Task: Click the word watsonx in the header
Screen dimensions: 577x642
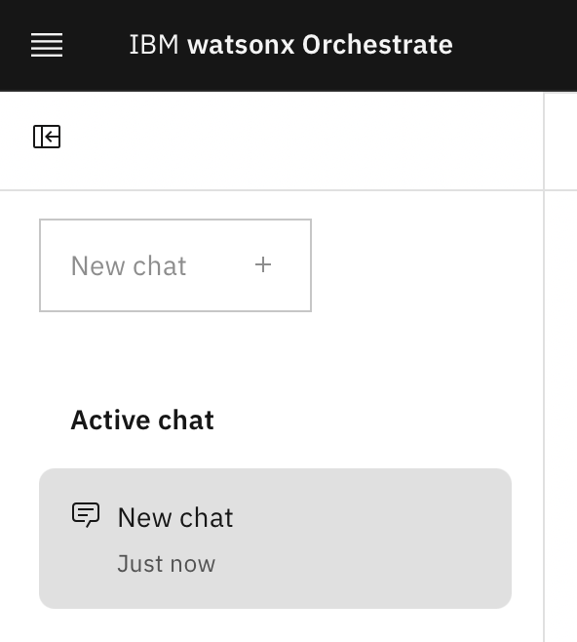Action: pyautogui.click(x=241, y=44)
